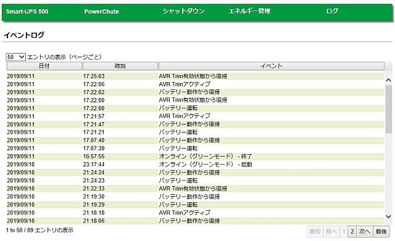Click the バッテリー運転 event at 17:21:21

pos(178,132)
